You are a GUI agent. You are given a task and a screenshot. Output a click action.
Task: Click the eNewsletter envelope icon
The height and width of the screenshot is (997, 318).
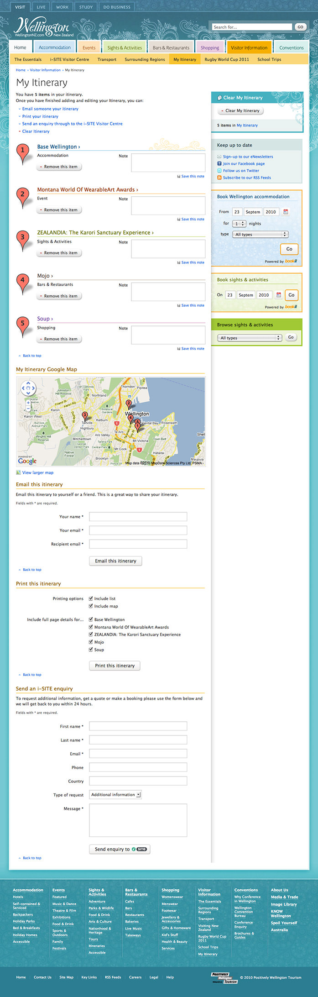click(219, 157)
